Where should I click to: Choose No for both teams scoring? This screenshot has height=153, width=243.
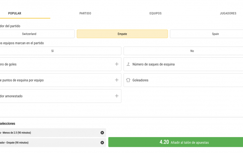click(x=183, y=51)
